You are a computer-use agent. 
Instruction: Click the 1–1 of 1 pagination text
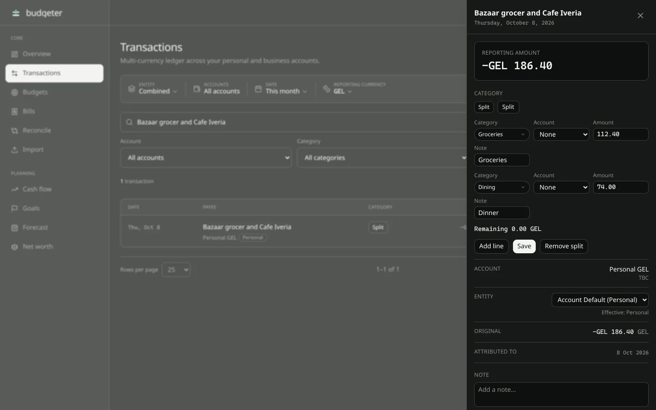click(x=388, y=269)
